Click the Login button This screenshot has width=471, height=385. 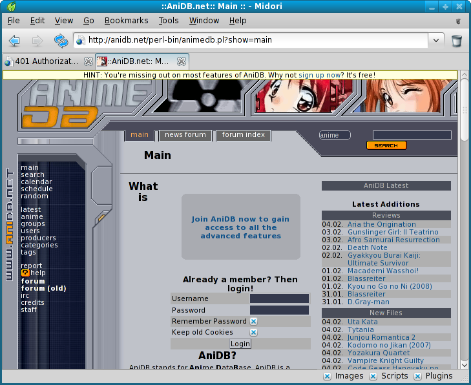coord(240,344)
